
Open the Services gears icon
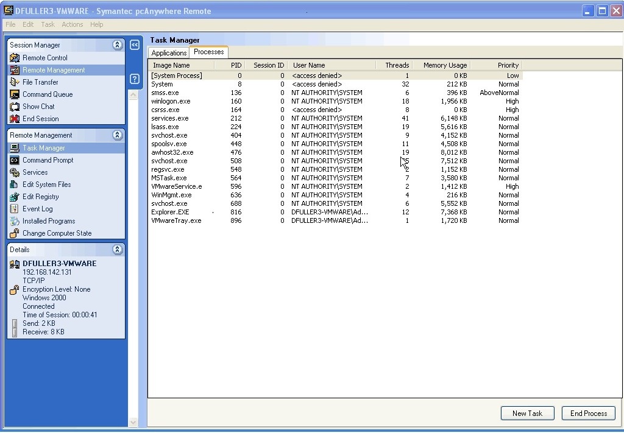[x=15, y=172]
